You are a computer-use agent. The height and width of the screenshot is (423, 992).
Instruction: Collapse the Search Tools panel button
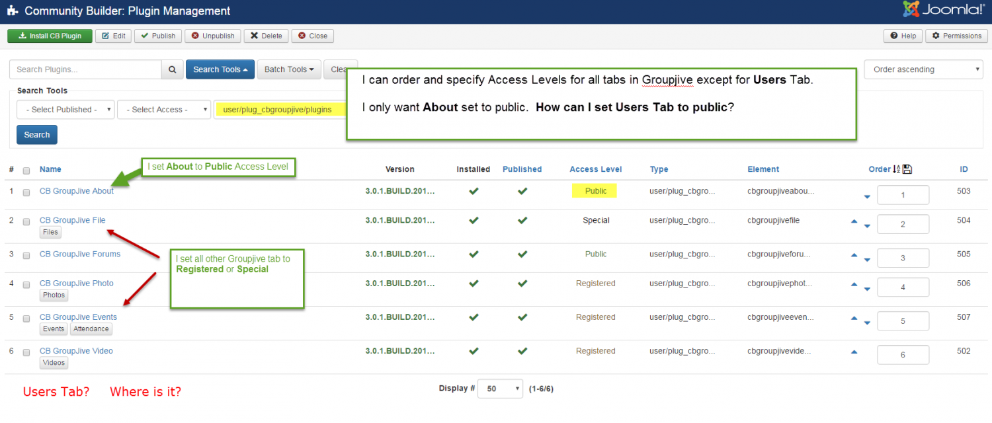tap(220, 69)
